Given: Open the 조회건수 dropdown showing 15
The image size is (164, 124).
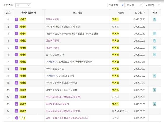Looking at the screenshot, I should [x=23, y=5].
